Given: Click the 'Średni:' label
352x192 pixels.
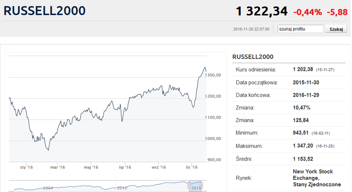Looking at the screenshot, I should [244, 159].
